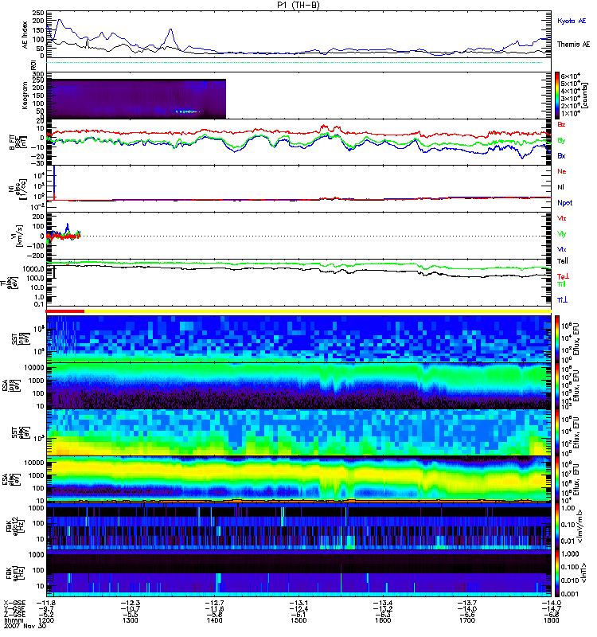Click the red segment of the status bar
The image size is (597, 637).
65,311
